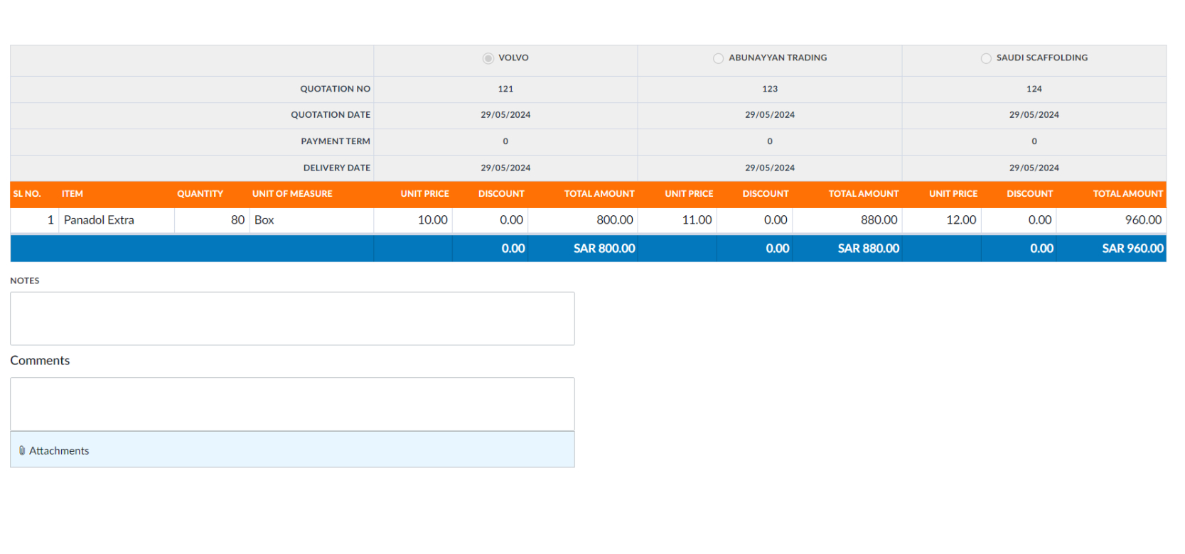This screenshot has height=554, width=1185.
Task: Click the SAR 960.00 grand total
Action: click(1132, 249)
